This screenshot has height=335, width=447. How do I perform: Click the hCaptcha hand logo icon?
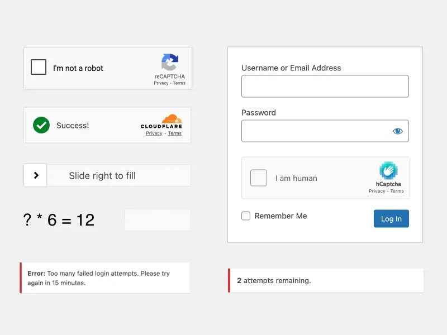pos(388,170)
